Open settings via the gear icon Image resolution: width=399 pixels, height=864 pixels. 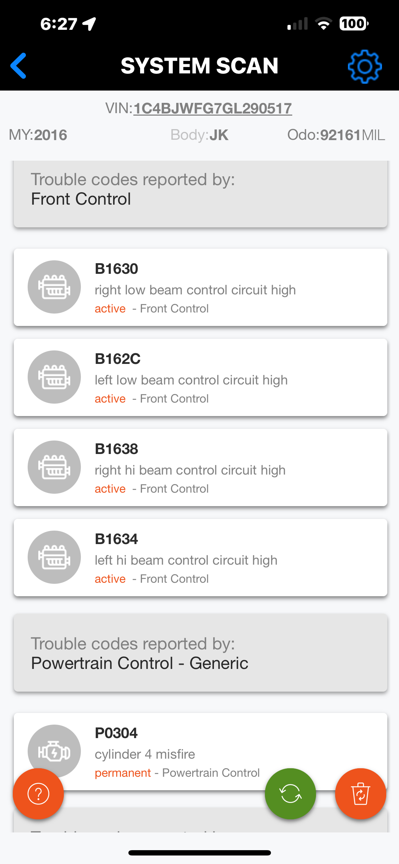tap(365, 66)
